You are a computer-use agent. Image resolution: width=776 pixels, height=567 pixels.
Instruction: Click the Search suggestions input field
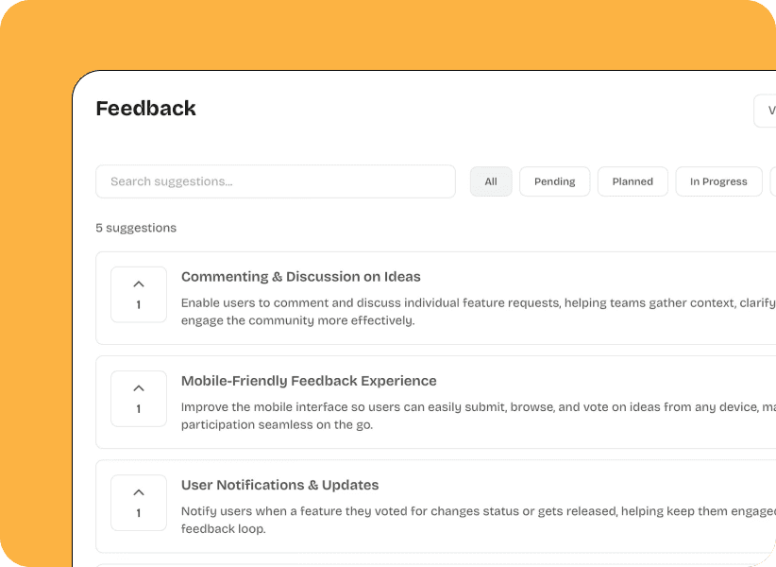click(x=275, y=180)
